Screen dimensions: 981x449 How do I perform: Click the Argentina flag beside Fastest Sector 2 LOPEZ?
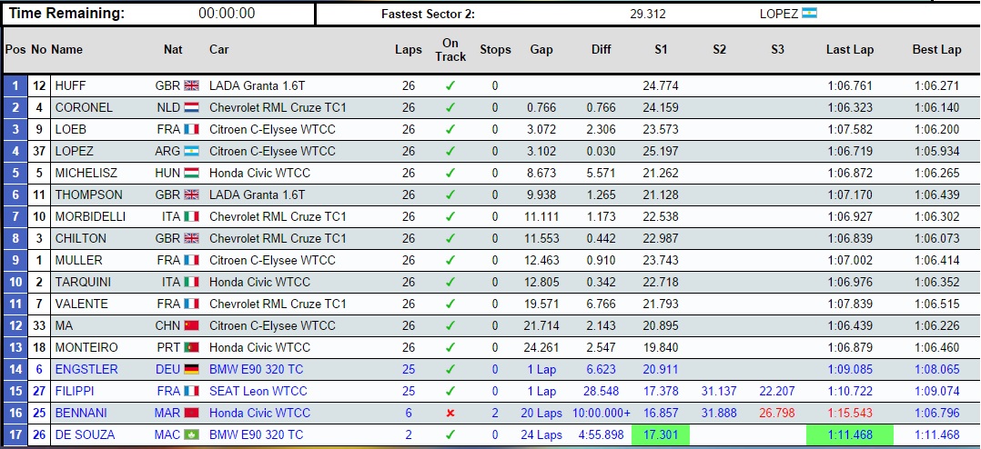(x=810, y=14)
